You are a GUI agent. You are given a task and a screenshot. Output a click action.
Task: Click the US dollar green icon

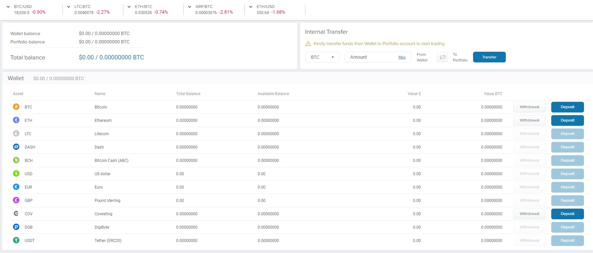(16, 174)
